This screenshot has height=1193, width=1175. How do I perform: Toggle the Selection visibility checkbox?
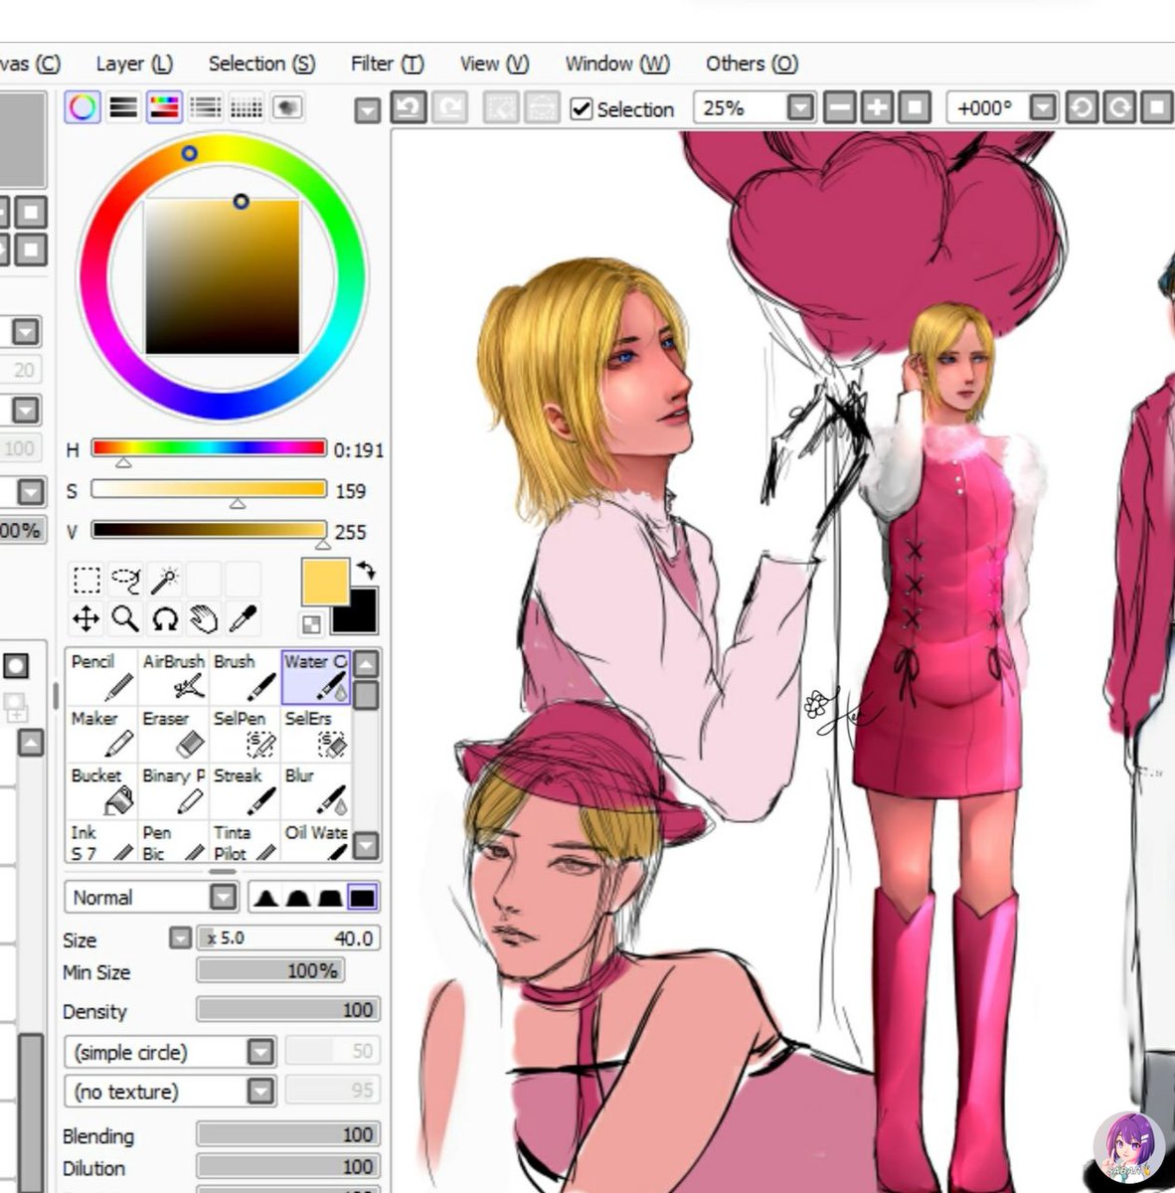point(582,108)
